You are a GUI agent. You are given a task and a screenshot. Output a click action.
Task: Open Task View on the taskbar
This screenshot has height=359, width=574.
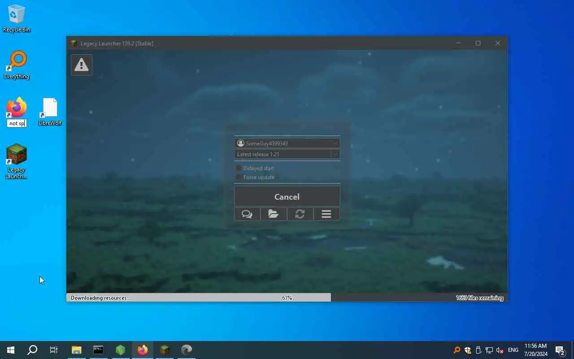pyautogui.click(x=54, y=350)
